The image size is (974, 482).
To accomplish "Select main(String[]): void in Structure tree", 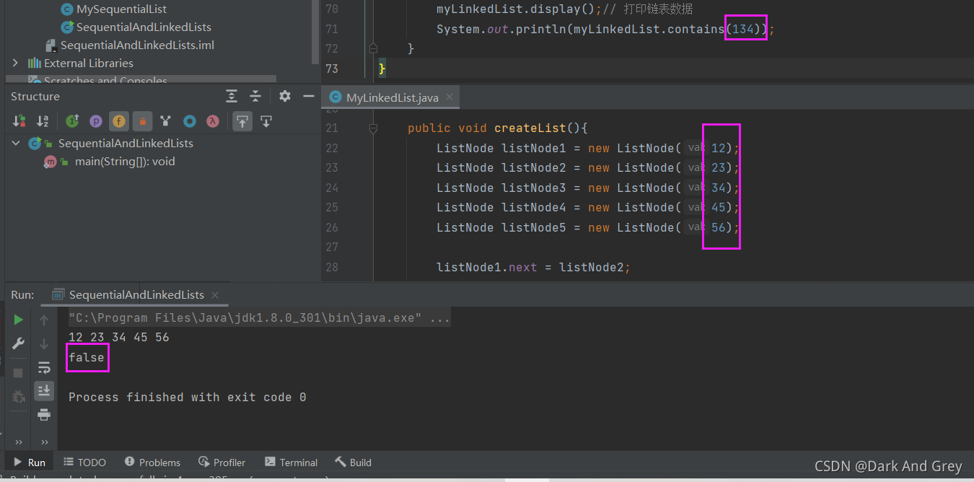I will click(125, 161).
